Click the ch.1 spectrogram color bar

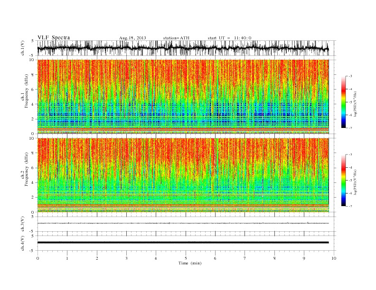344,102
